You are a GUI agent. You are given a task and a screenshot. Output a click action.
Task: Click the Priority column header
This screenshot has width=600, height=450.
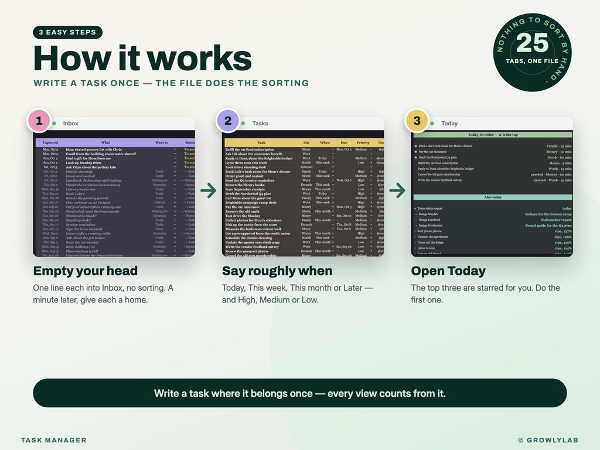363,142
